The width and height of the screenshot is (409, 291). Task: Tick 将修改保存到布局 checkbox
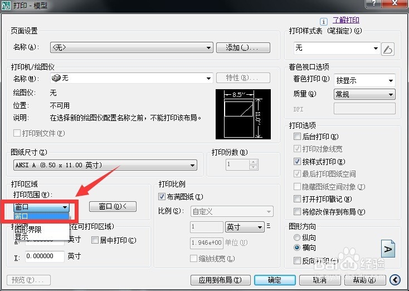pyautogui.click(x=297, y=211)
